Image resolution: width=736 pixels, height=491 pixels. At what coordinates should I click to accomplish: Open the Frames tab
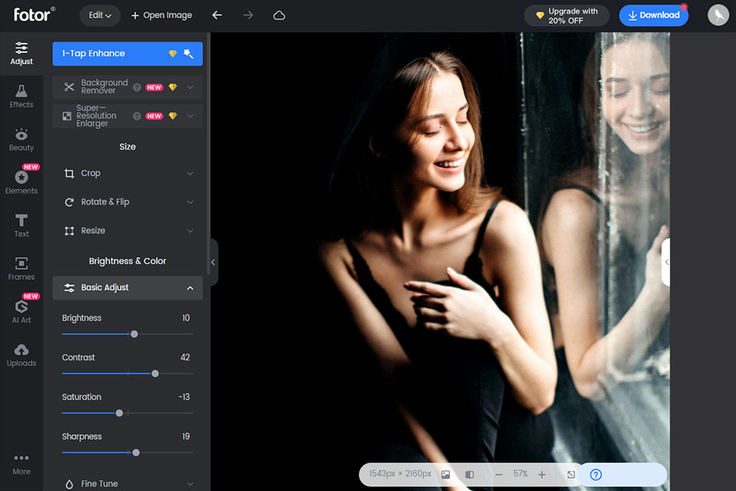coord(21,269)
